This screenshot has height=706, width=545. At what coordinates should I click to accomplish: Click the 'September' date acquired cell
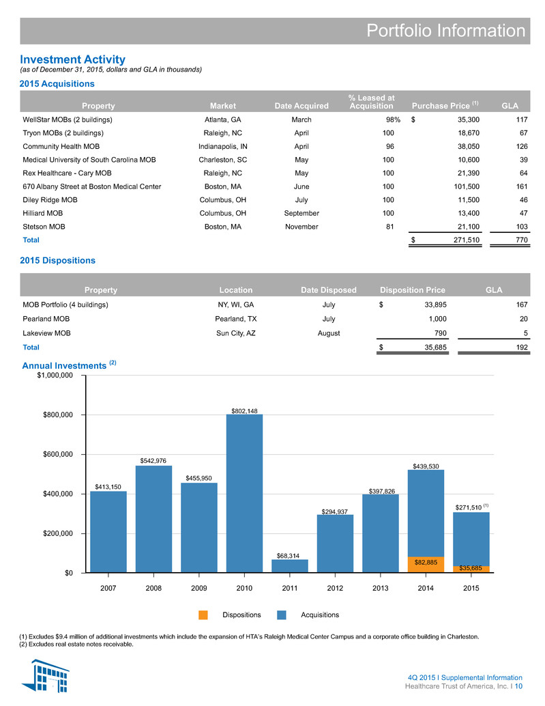301,214
